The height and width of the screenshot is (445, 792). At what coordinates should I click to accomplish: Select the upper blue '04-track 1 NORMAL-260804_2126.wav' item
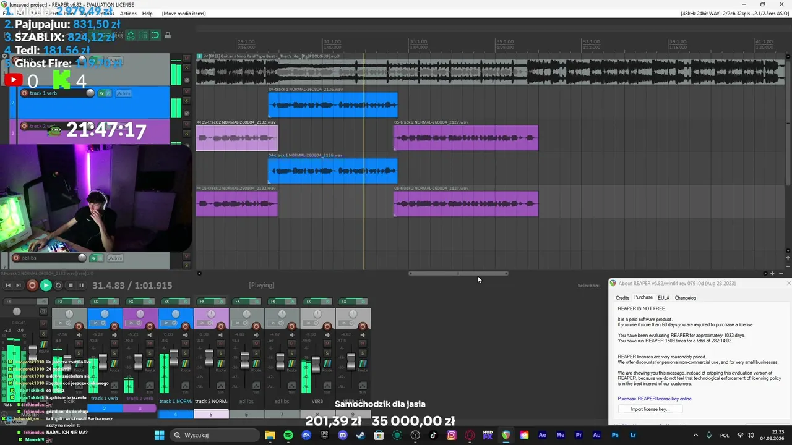click(333, 105)
